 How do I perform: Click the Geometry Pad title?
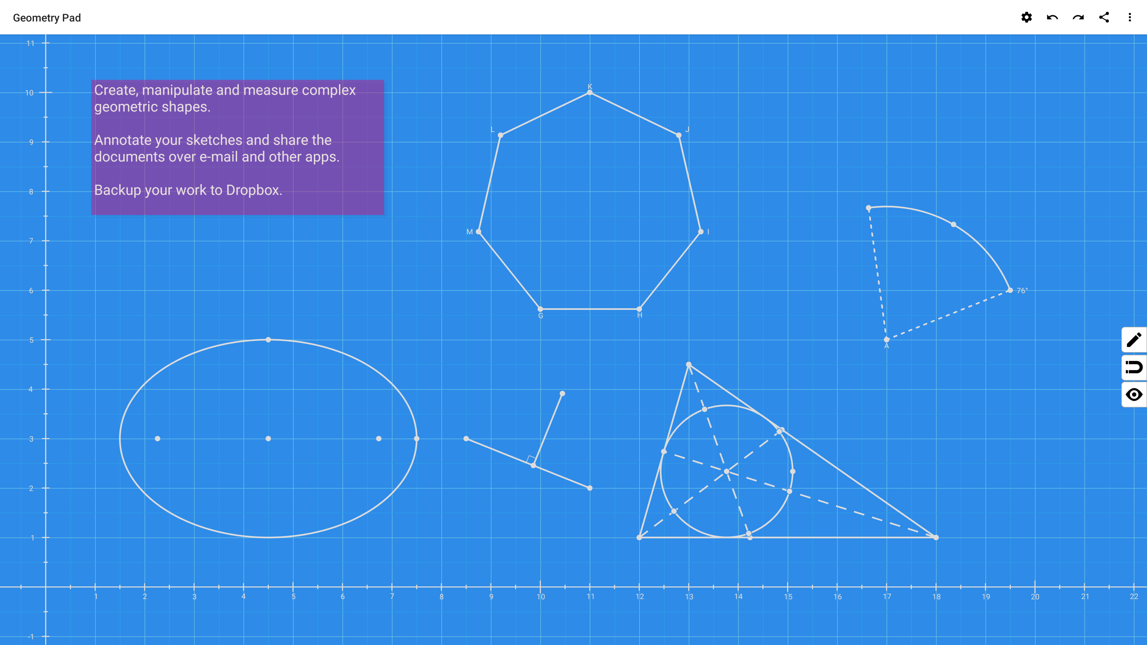pyautogui.click(x=47, y=18)
